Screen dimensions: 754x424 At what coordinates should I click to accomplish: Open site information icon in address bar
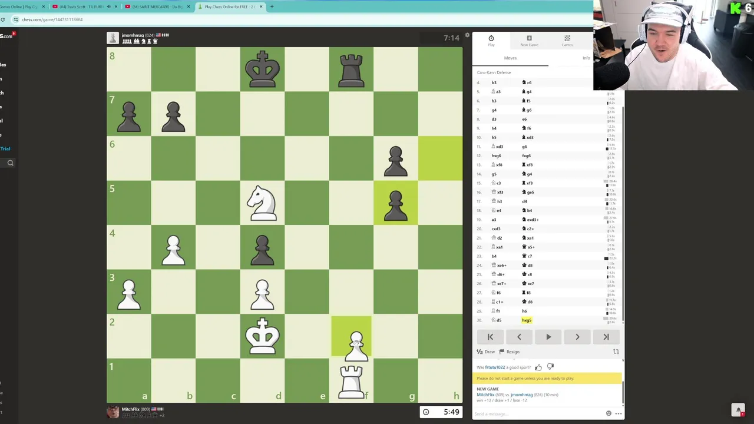click(x=16, y=19)
